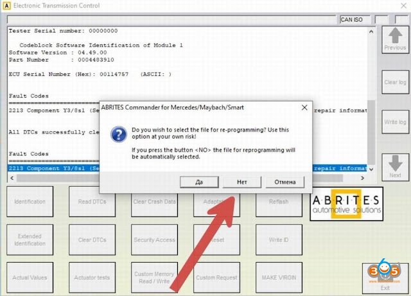411x296 pixels.
Task: Click the Read DTCs button
Action: (92, 202)
